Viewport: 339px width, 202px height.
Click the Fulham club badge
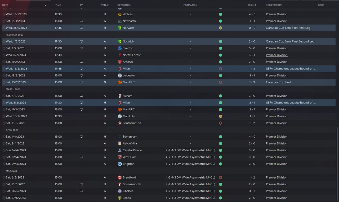click(x=120, y=96)
